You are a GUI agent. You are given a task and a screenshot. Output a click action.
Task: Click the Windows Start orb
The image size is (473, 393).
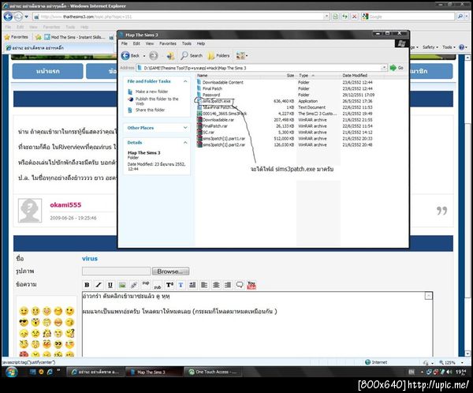11,372
